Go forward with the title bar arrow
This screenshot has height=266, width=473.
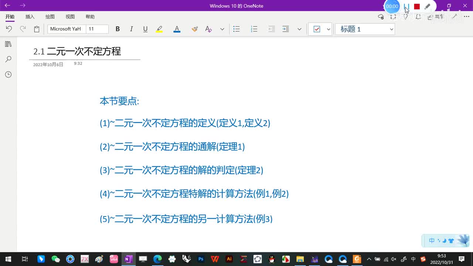23,6
